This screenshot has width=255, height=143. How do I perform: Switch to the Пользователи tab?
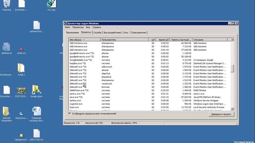[x=139, y=33]
